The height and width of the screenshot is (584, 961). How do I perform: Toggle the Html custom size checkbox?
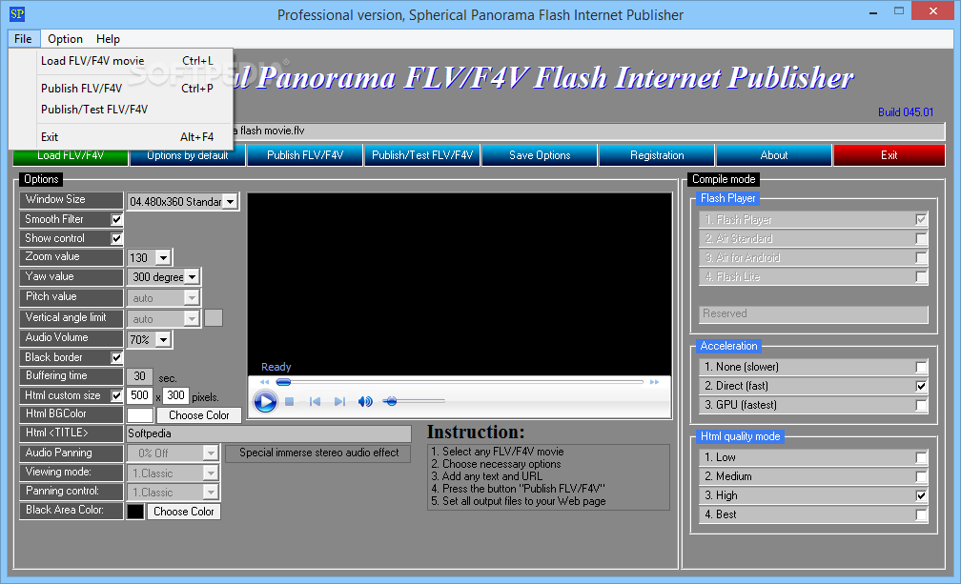116,395
